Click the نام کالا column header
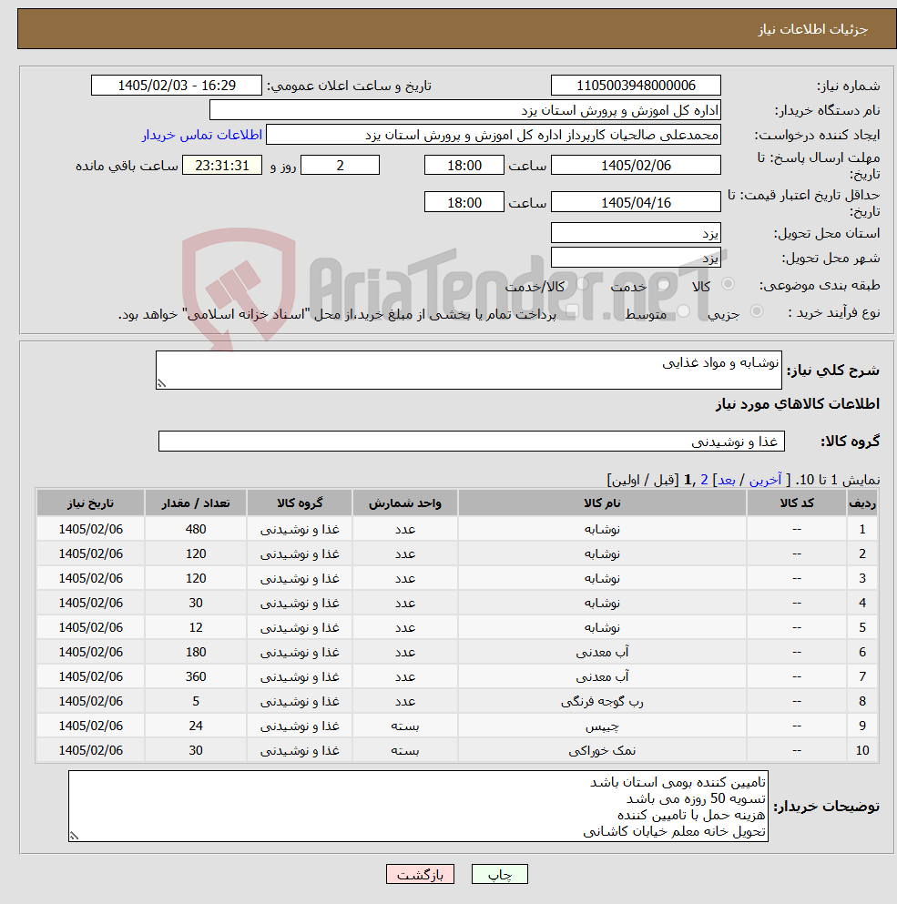Screen dimensions: 897x904 [602, 503]
